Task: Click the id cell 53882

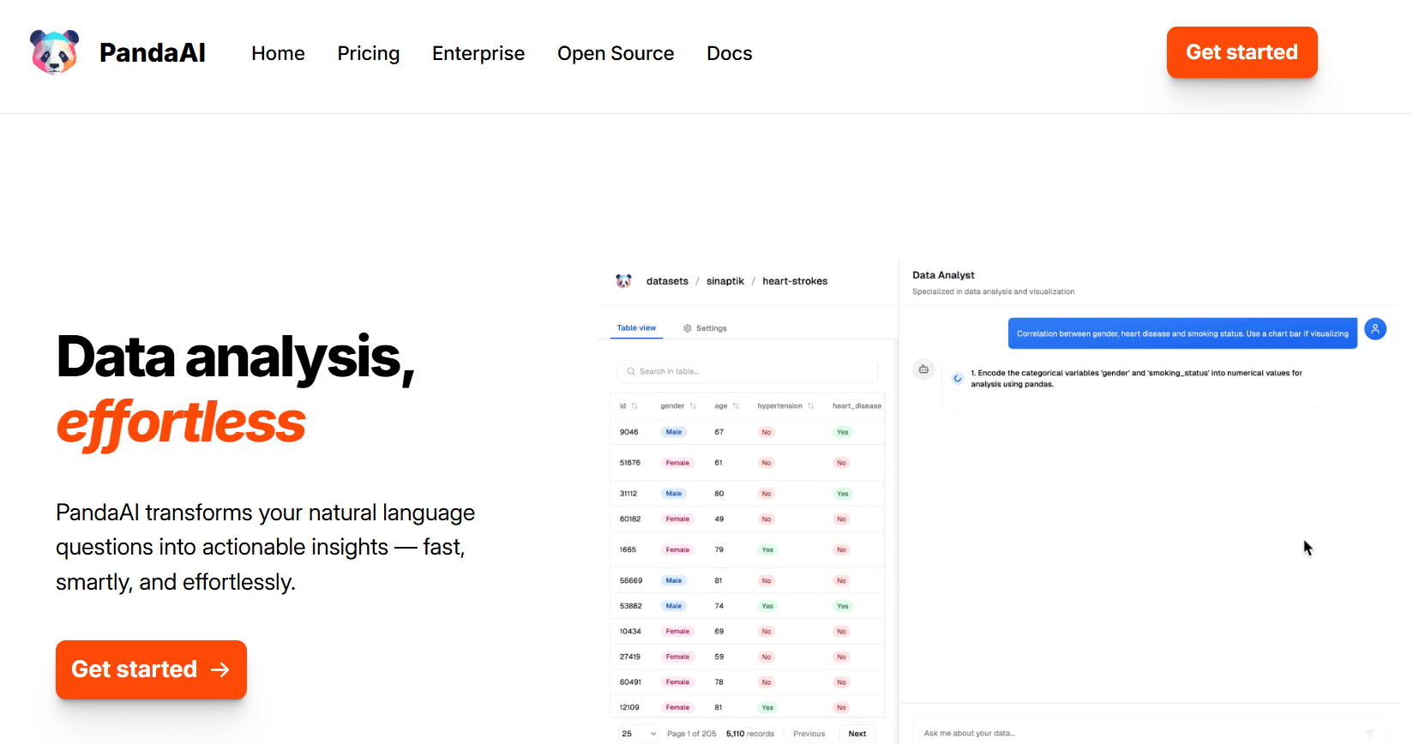Action: 631,606
